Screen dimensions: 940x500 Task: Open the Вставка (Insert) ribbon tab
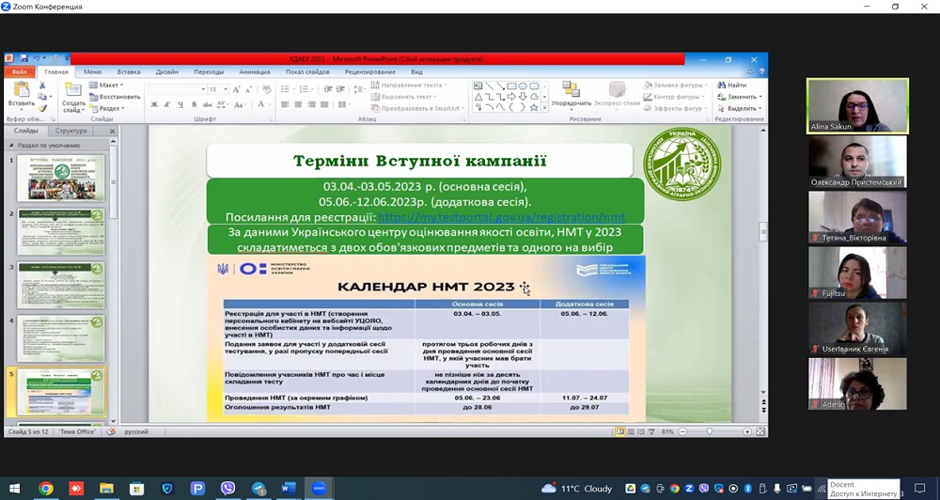128,72
